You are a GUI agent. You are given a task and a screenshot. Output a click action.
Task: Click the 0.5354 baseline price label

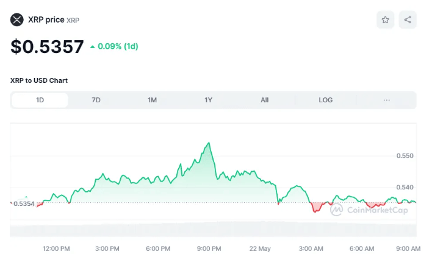[24, 203]
